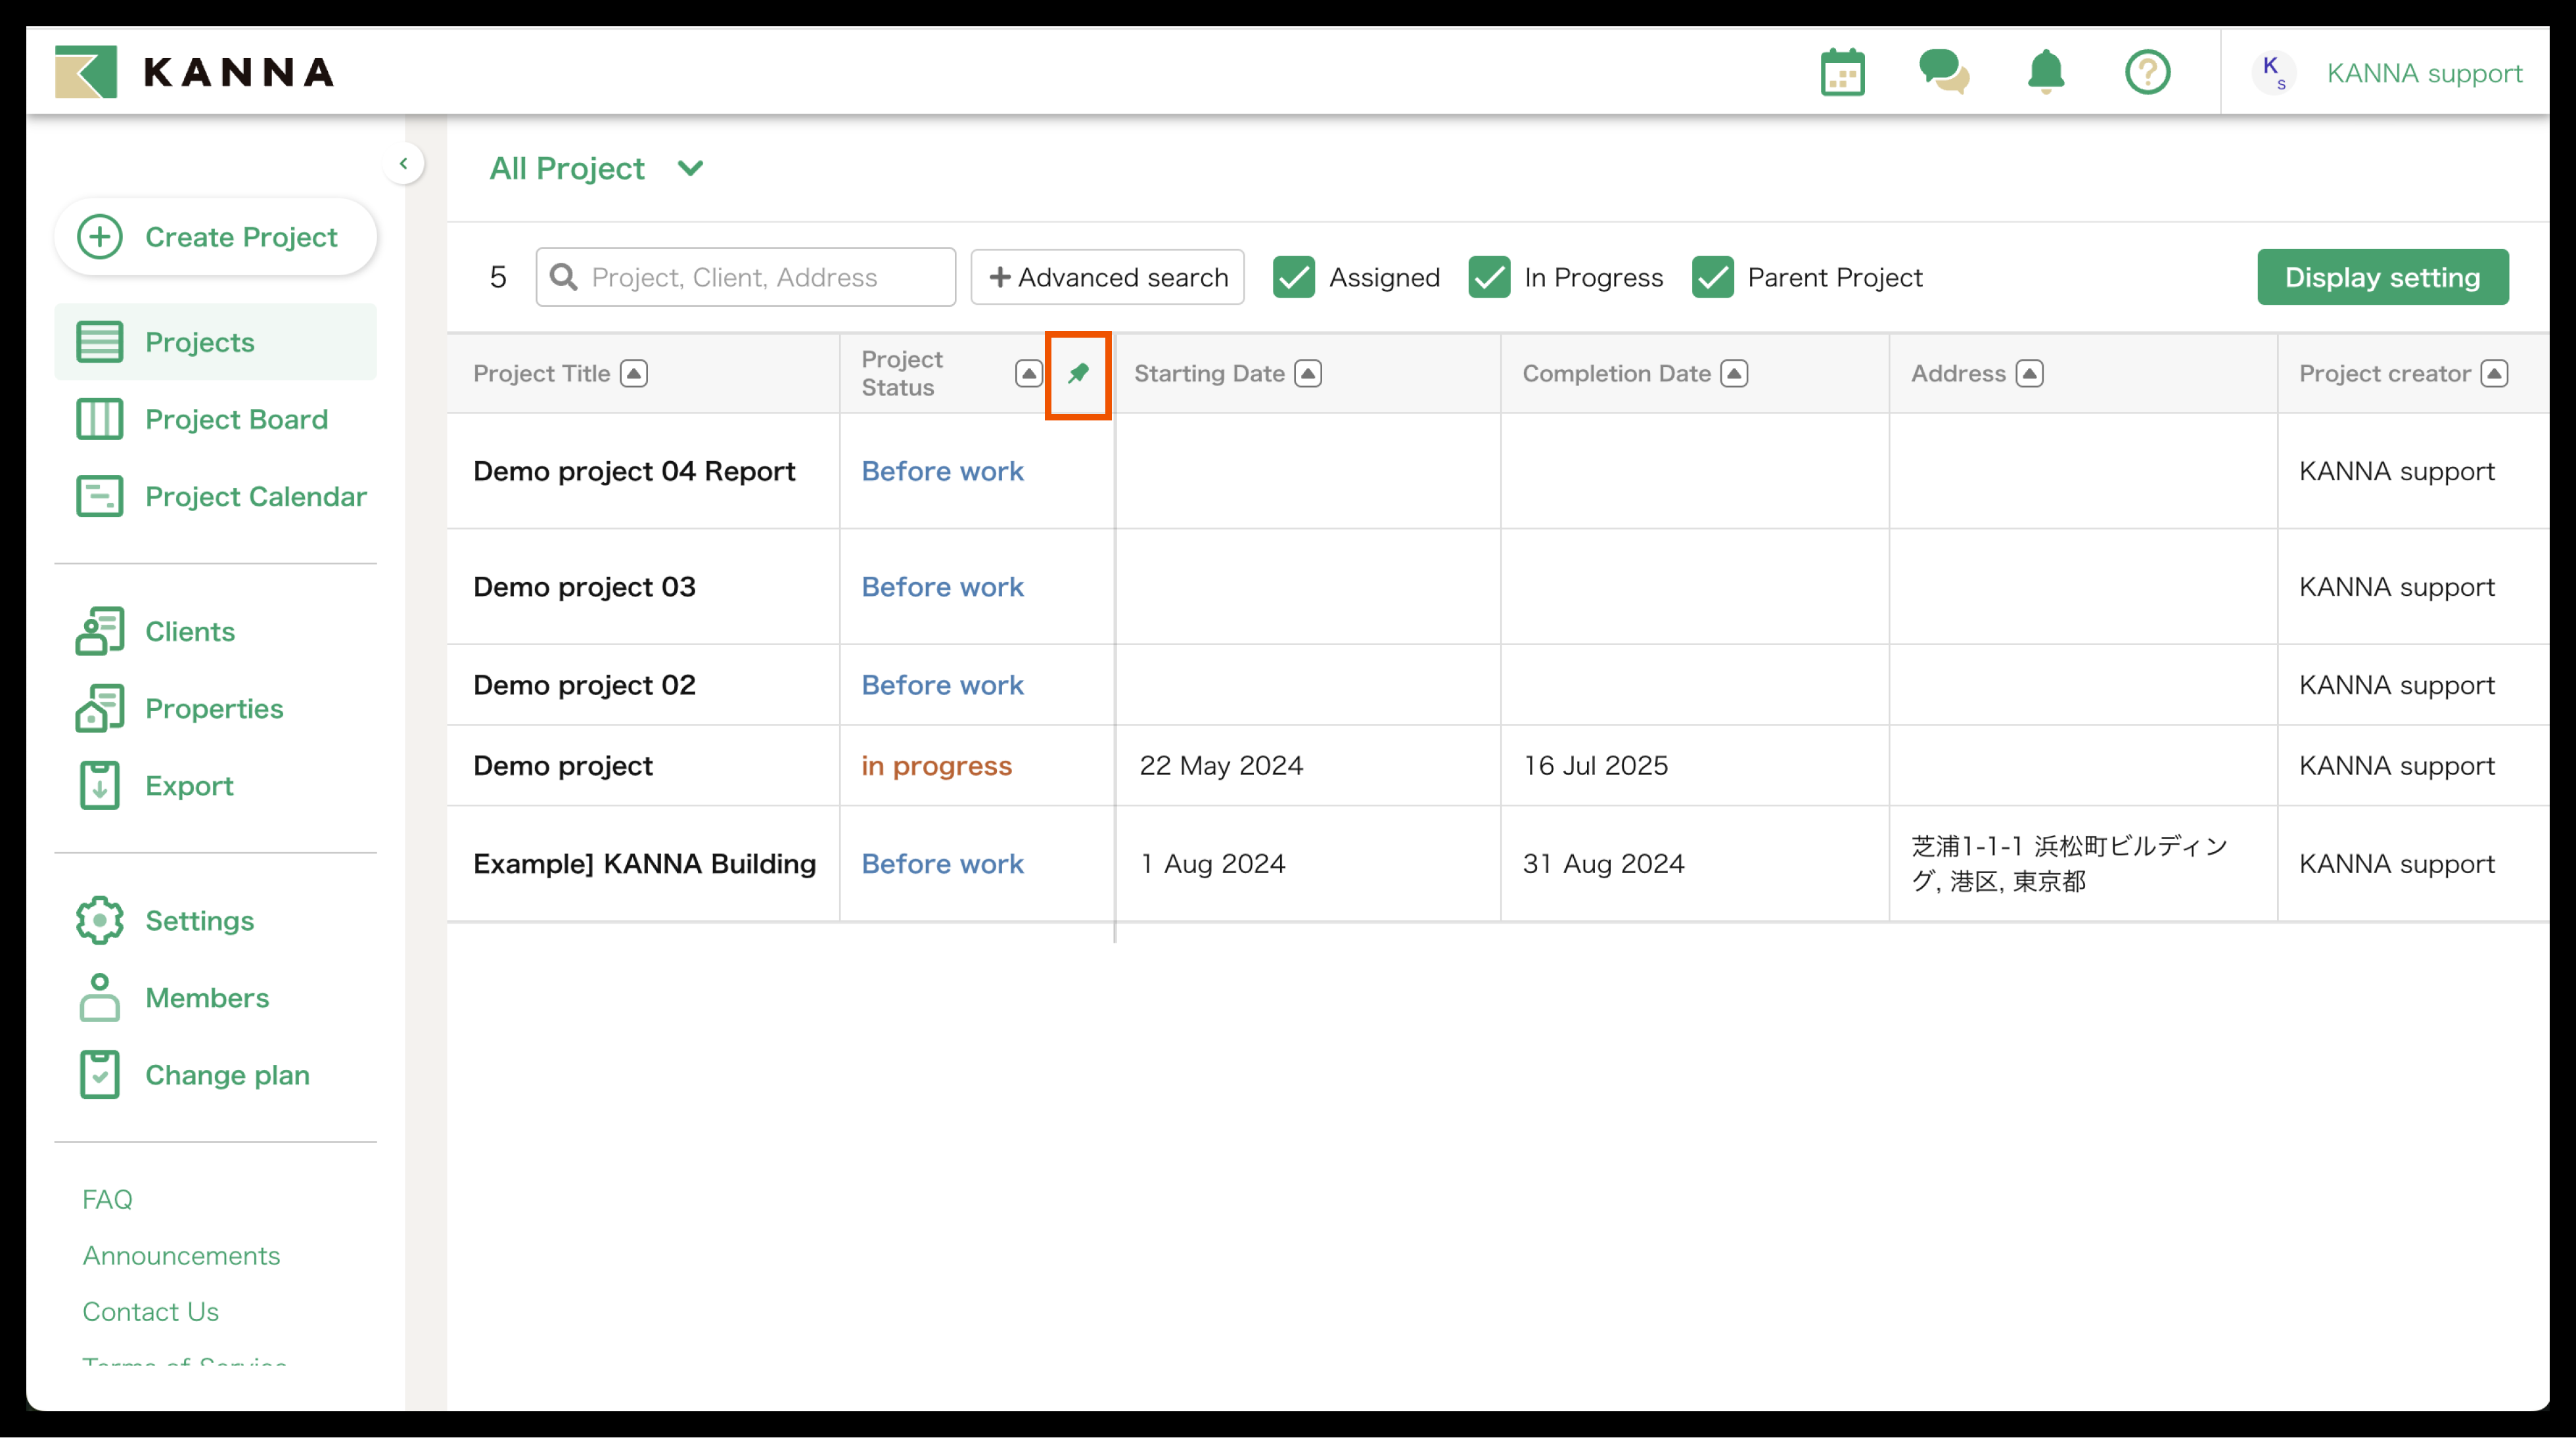
Task: Click the notifications bell icon
Action: [2045, 72]
